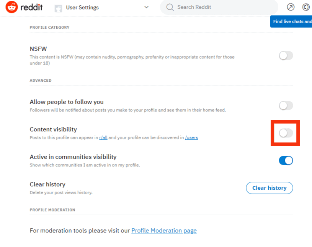Open the Find live chats banner

(291, 21)
